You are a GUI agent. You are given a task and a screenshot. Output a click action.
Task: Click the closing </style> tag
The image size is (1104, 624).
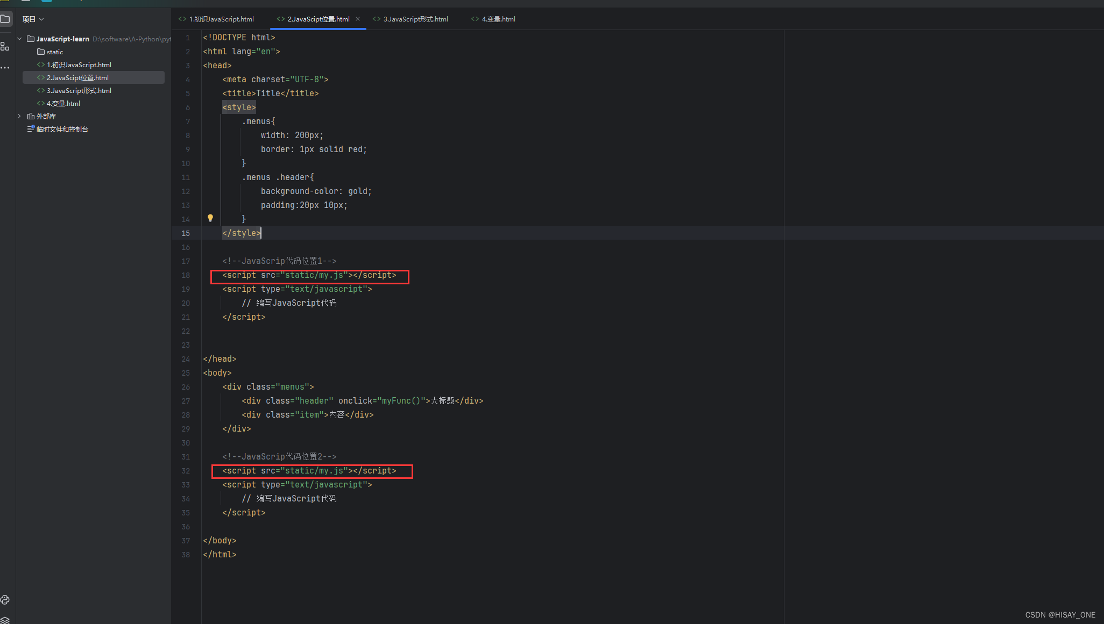pyautogui.click(x=242, y=233)
